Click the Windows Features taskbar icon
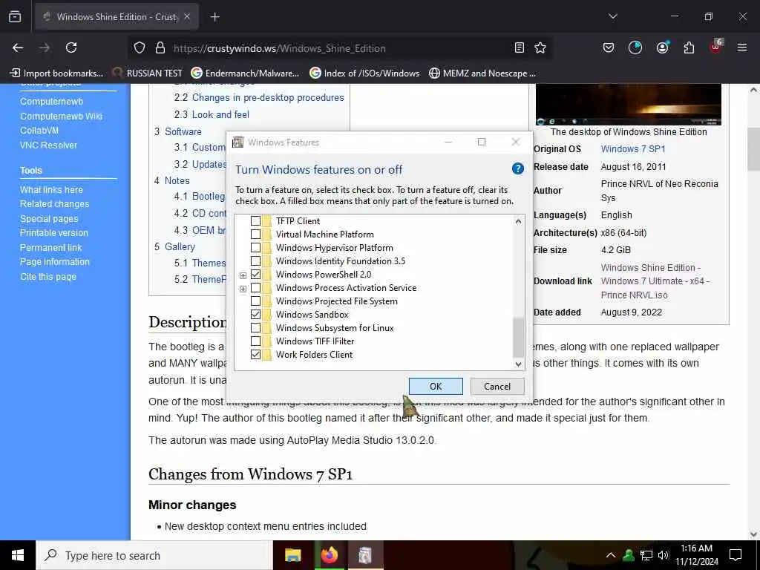Viewport: 760px width, 570px height. [x=365, y=555]
